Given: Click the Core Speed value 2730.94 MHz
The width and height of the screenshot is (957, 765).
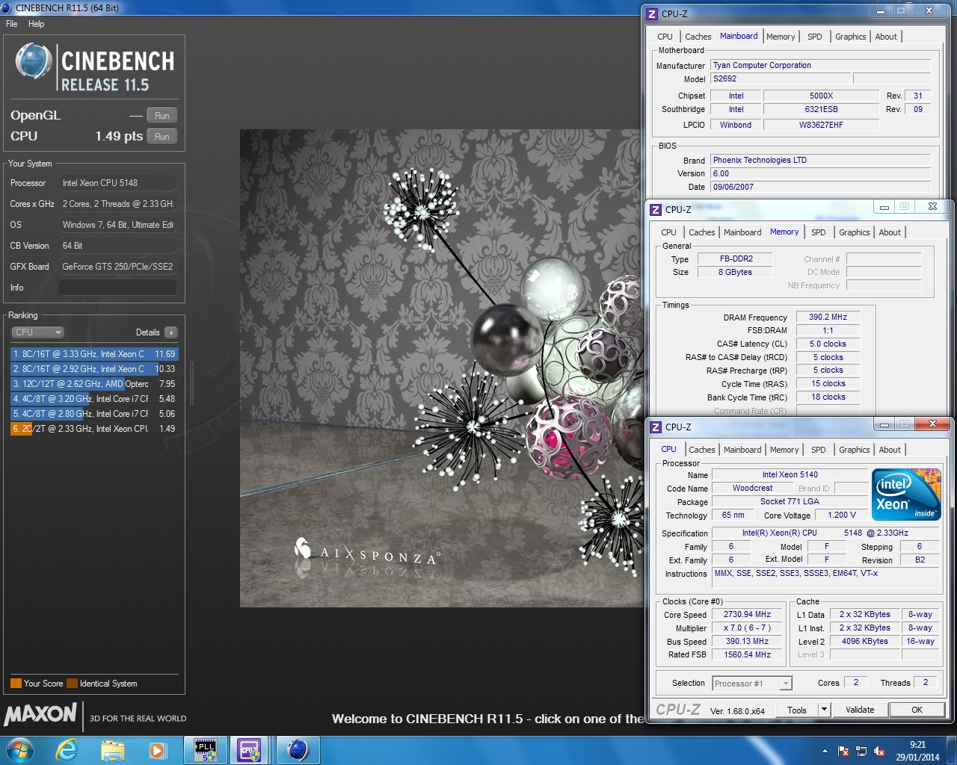Looking at the screenshot, I should 747,615.
